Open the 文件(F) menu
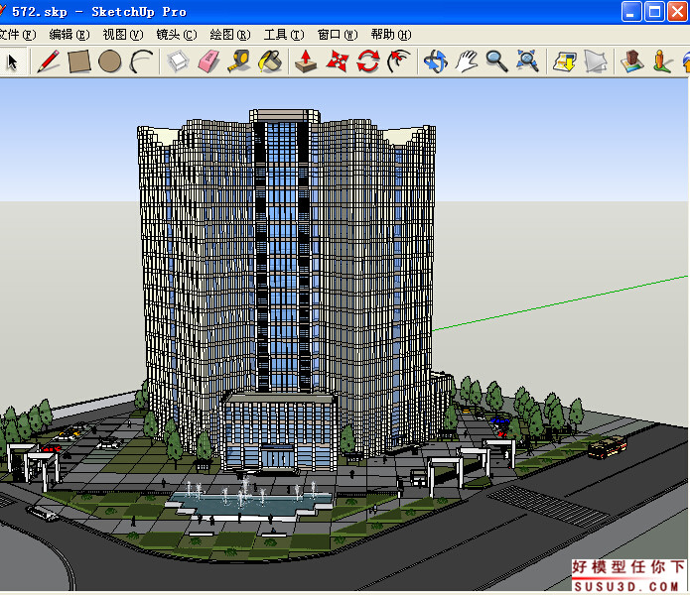 18,35
